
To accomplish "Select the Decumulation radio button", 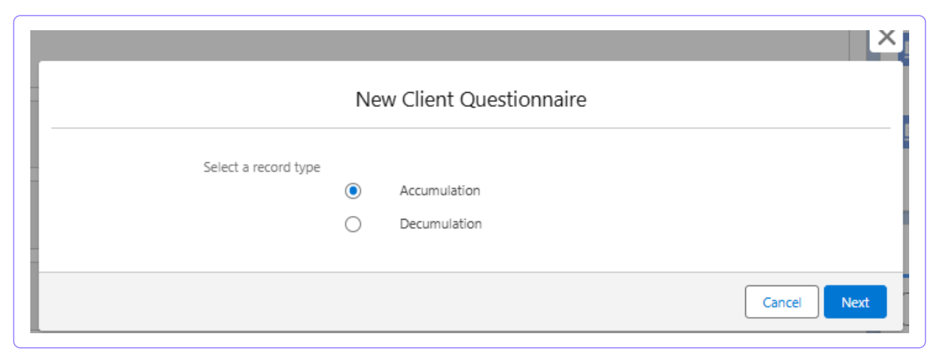I will 353,224.
